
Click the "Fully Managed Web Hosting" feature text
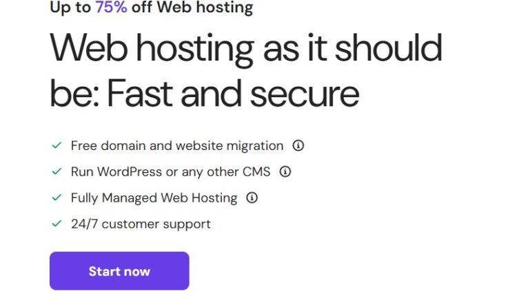click(x=154, y=198)
